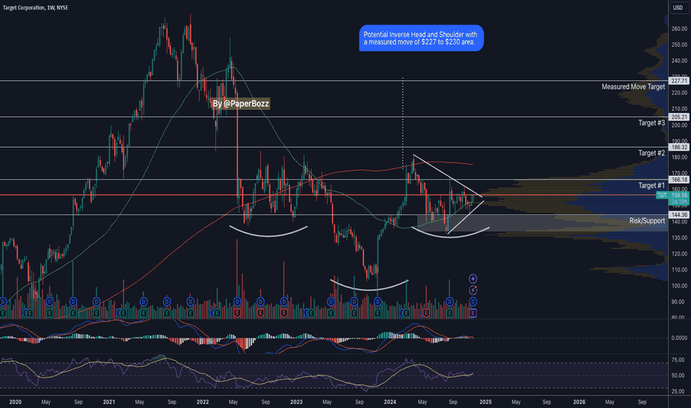Click the 2026 label on time axis
The height and width of the screenshot is (408, 691).
[579, 402]
